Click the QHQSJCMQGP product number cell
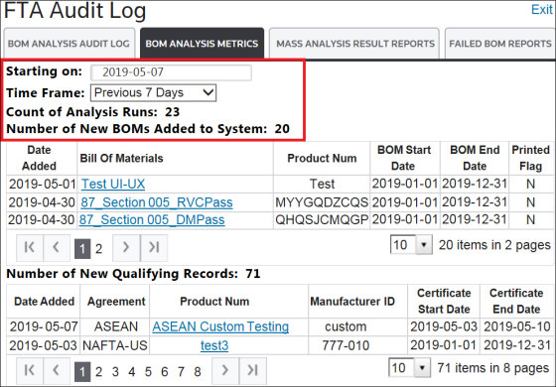Viewport: 556px width, 387px height. (x=322, y=219)
